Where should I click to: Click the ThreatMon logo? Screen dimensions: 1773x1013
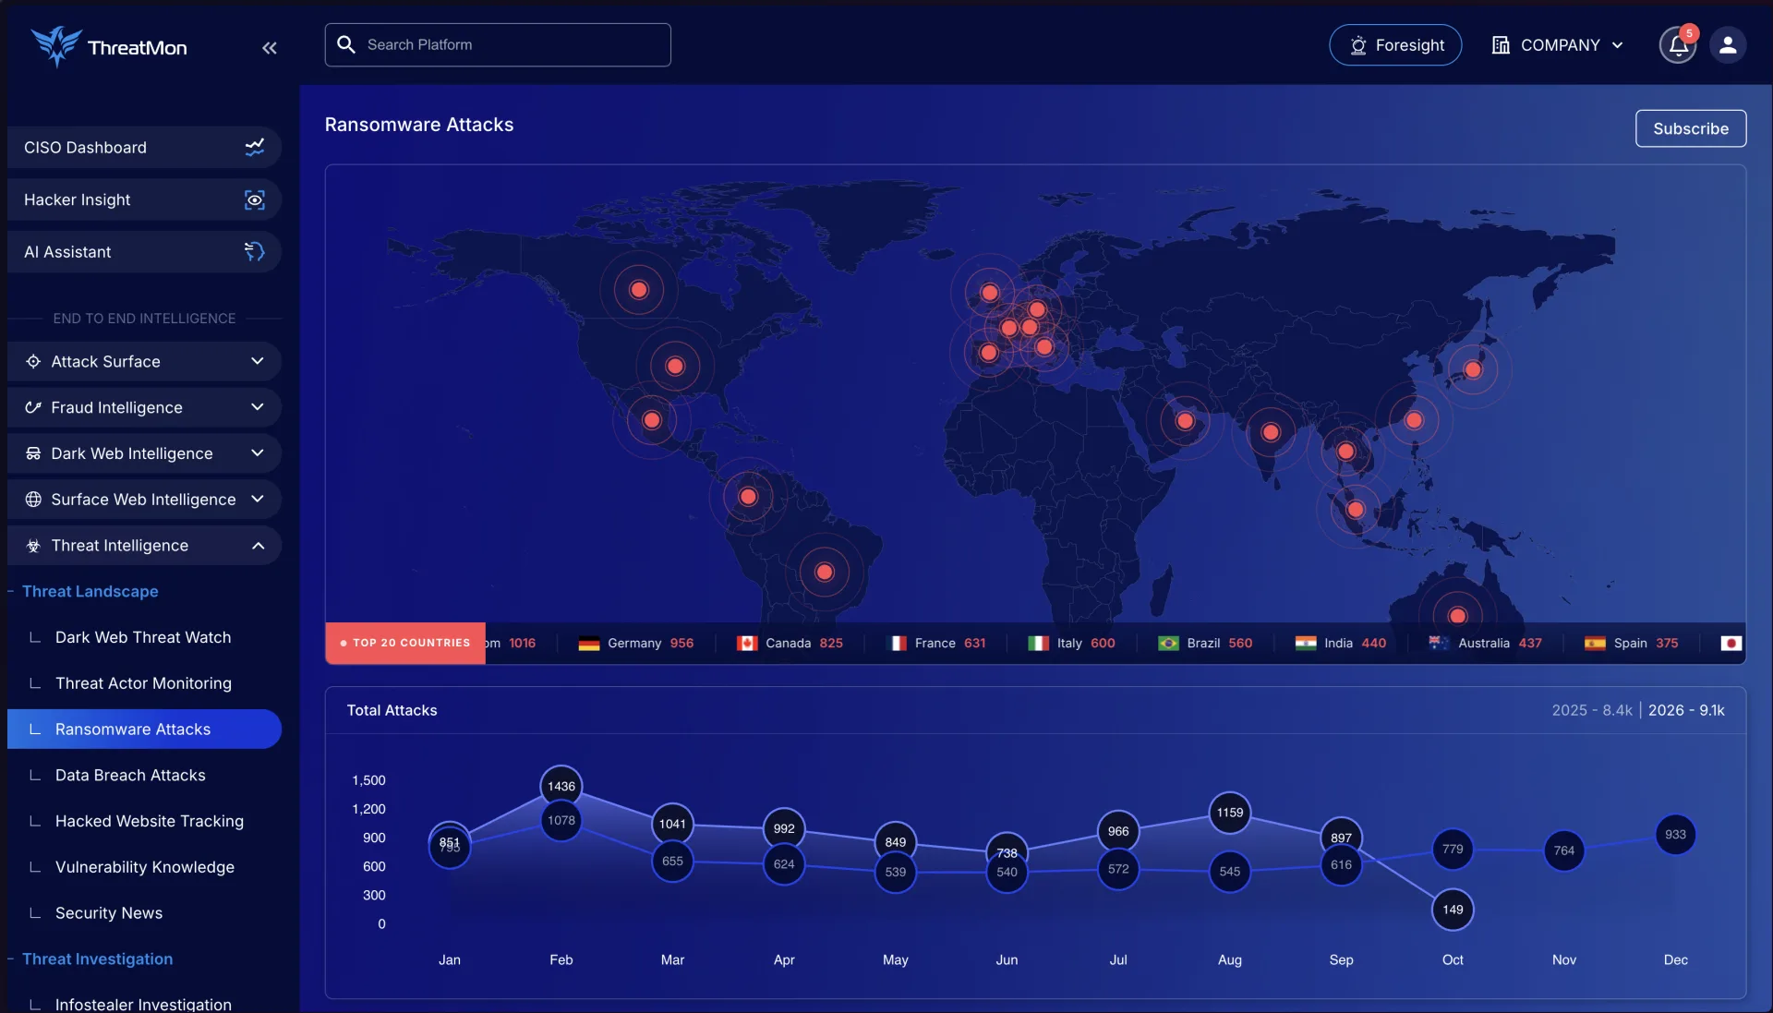[x=109, y=46]
